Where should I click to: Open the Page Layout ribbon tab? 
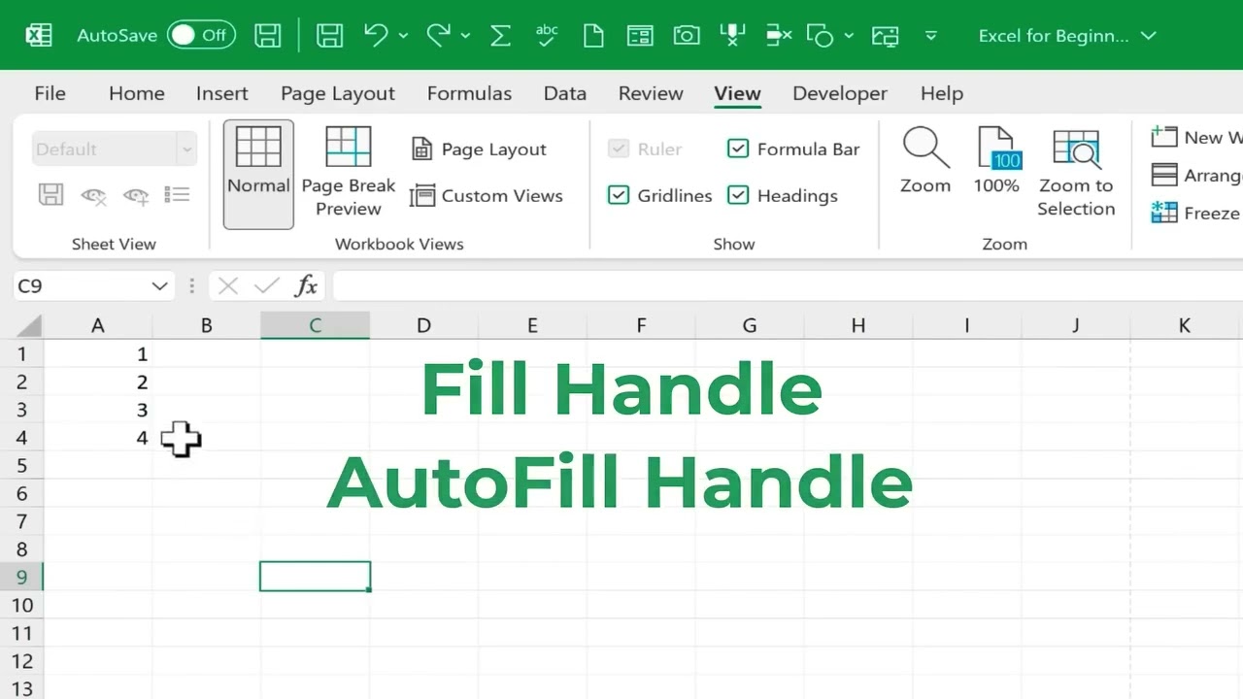338,93
